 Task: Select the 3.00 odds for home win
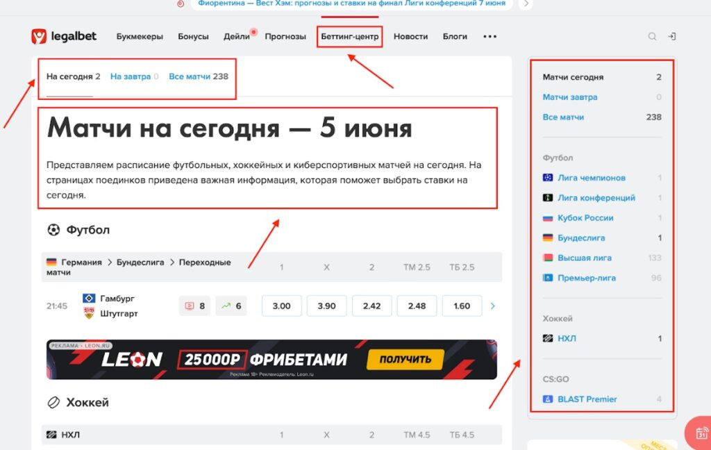[x=281, y=306]
